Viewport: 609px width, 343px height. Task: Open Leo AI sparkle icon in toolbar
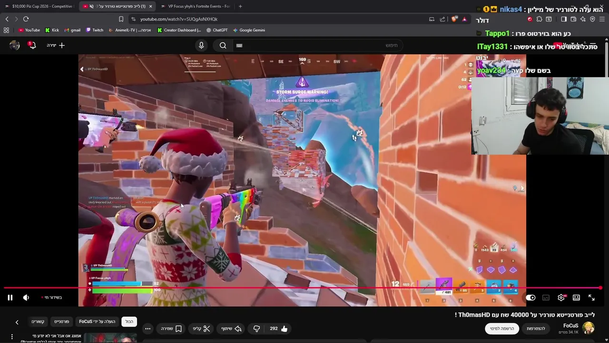click(583, 19)
